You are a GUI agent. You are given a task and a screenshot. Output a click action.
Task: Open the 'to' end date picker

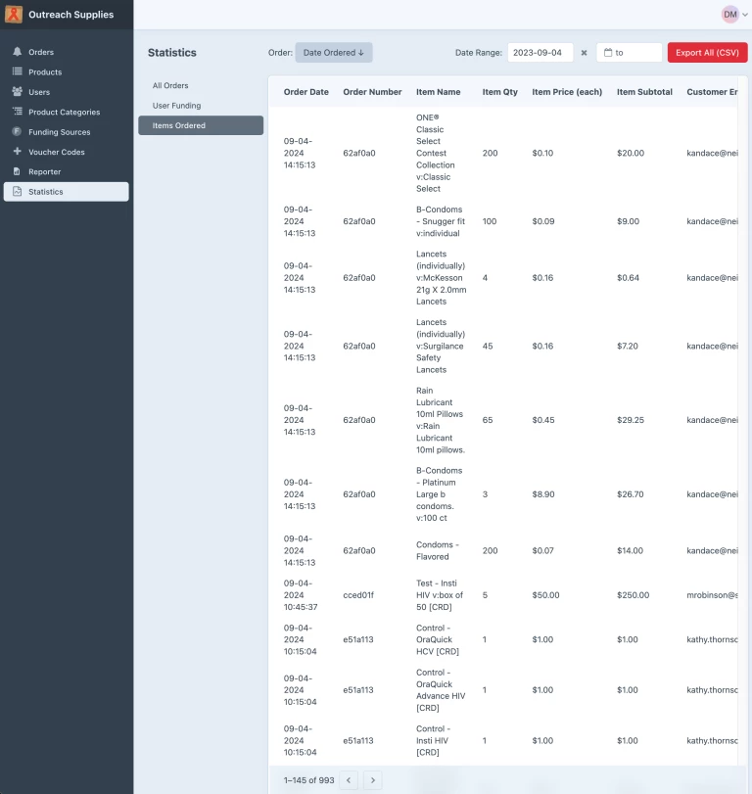click(x=629, y=53)
